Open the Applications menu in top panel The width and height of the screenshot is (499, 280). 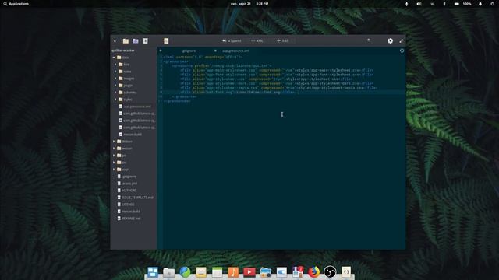(x=16, y=4)
